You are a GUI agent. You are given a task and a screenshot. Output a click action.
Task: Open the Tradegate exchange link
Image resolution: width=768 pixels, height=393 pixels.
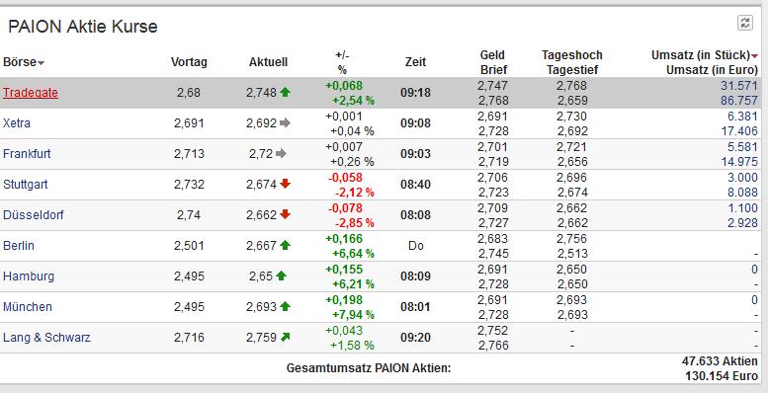tap(31, 93)
